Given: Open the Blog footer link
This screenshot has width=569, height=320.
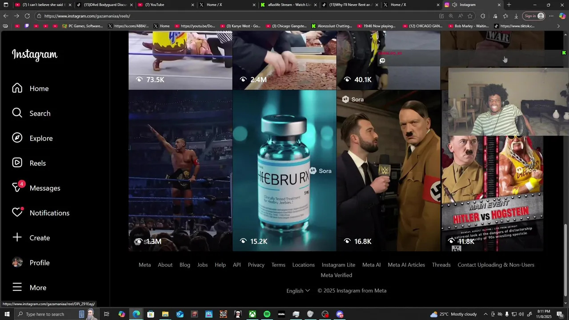Looking at the screenshot, I should pyautogui.click(x=185, y=265).
